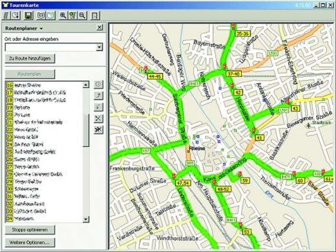Zoom in using the magnifier plus icon

[x=63, y=16]
